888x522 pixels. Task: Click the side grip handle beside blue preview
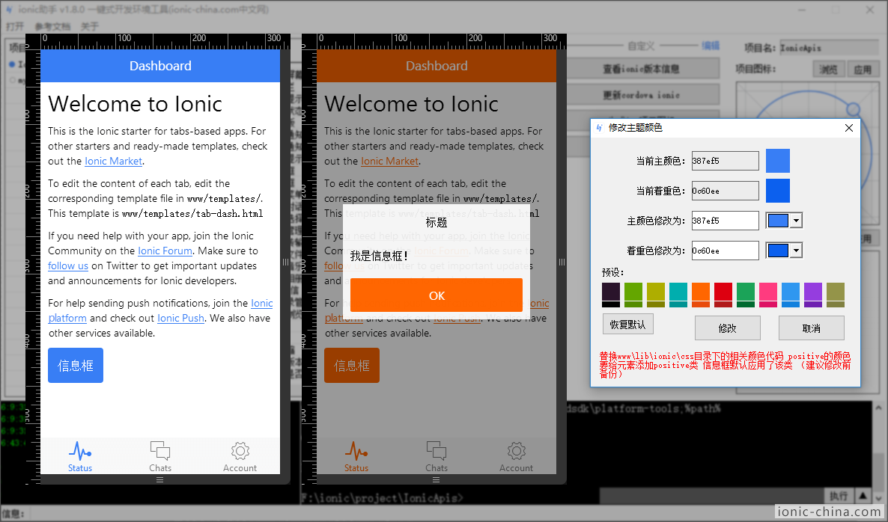(285, 262)
